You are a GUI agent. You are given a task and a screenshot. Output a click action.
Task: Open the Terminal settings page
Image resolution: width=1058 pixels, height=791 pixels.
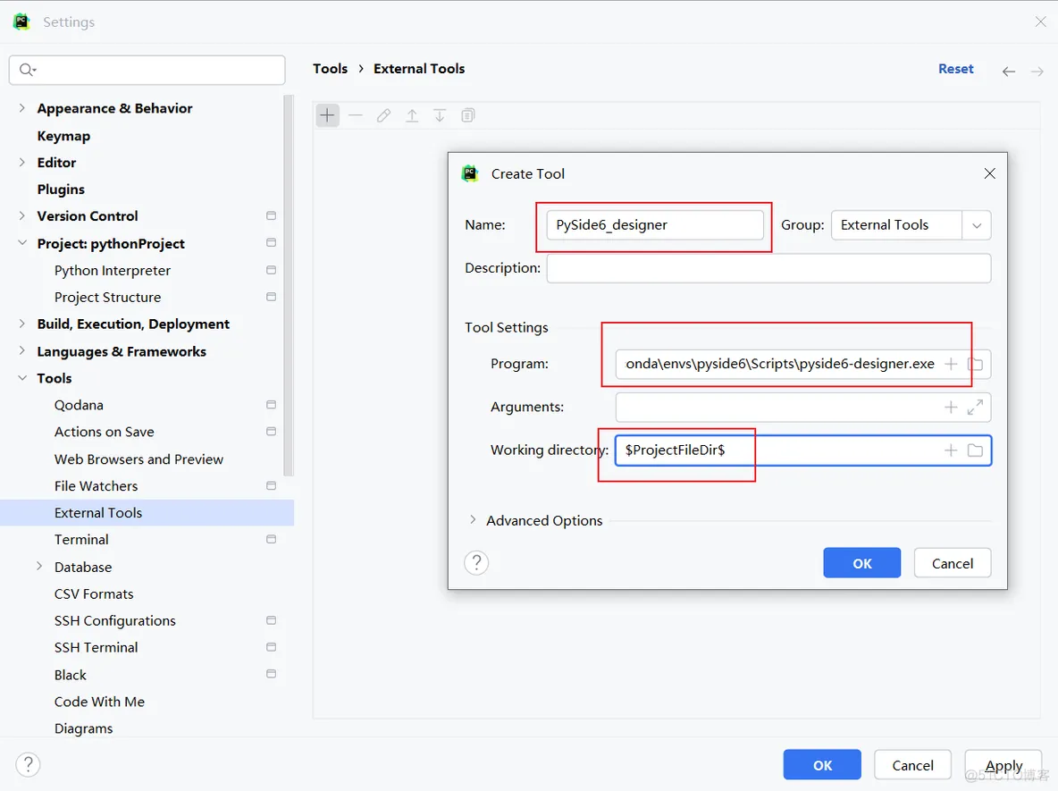[81, 539]
